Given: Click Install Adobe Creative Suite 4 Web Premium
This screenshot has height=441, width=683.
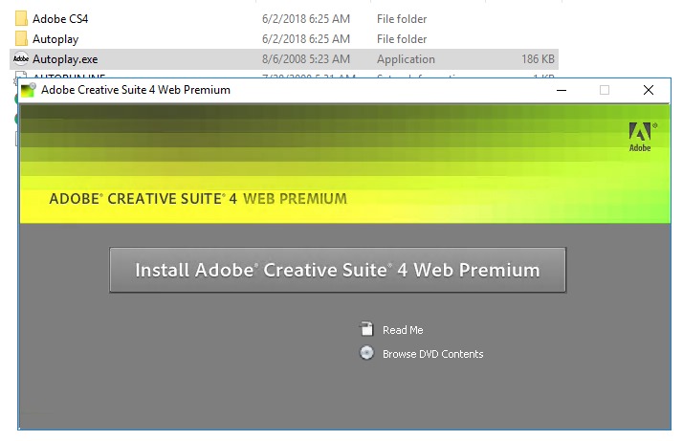Looking at the screenshot, I should pos(338,270).
